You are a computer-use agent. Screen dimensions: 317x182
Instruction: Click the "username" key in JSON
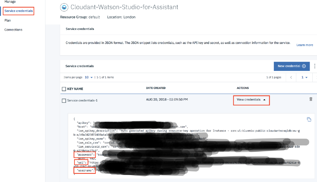pyautogui.click(x=85, y=170)
